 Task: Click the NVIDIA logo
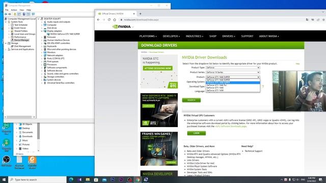pos(122,26)
